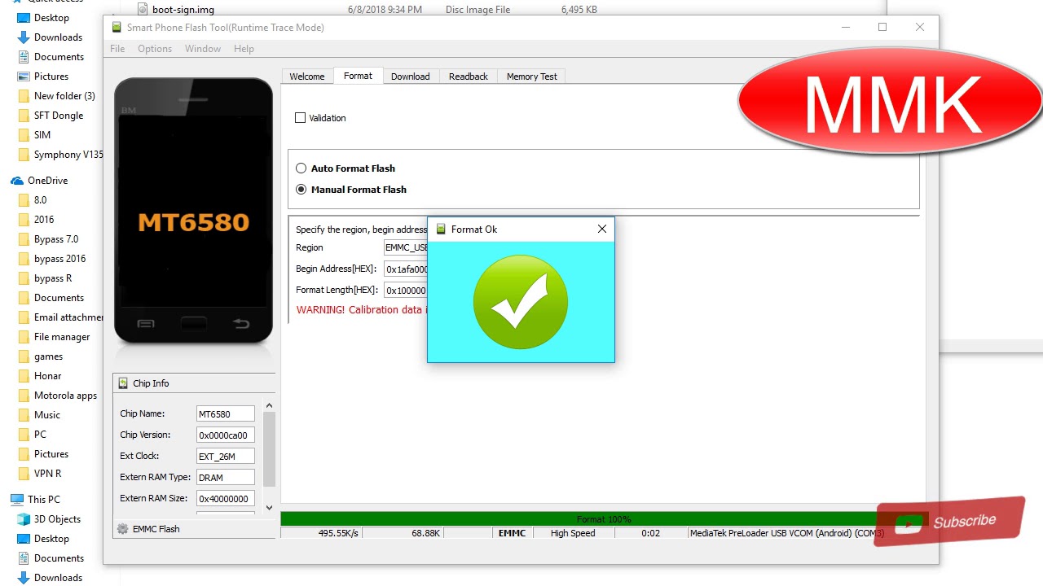Screen dimensions: 1043x586
Task: Click the SIM folder icon
Action: [x=24, y=135]
